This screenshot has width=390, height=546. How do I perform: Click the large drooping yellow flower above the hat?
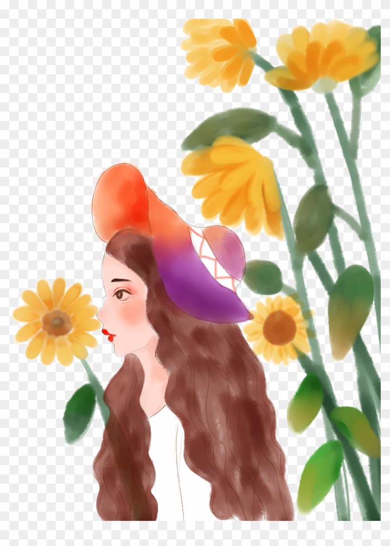point(234,184)
